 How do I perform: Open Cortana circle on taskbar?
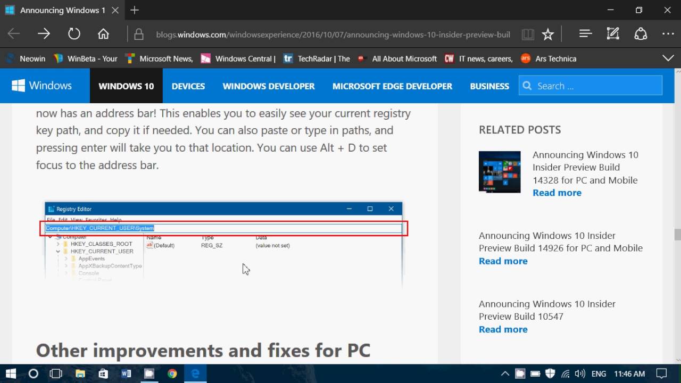(33, 373)
